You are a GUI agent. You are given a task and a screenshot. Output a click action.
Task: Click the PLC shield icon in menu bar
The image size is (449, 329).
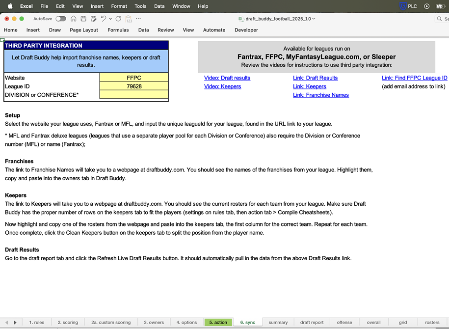403,6
